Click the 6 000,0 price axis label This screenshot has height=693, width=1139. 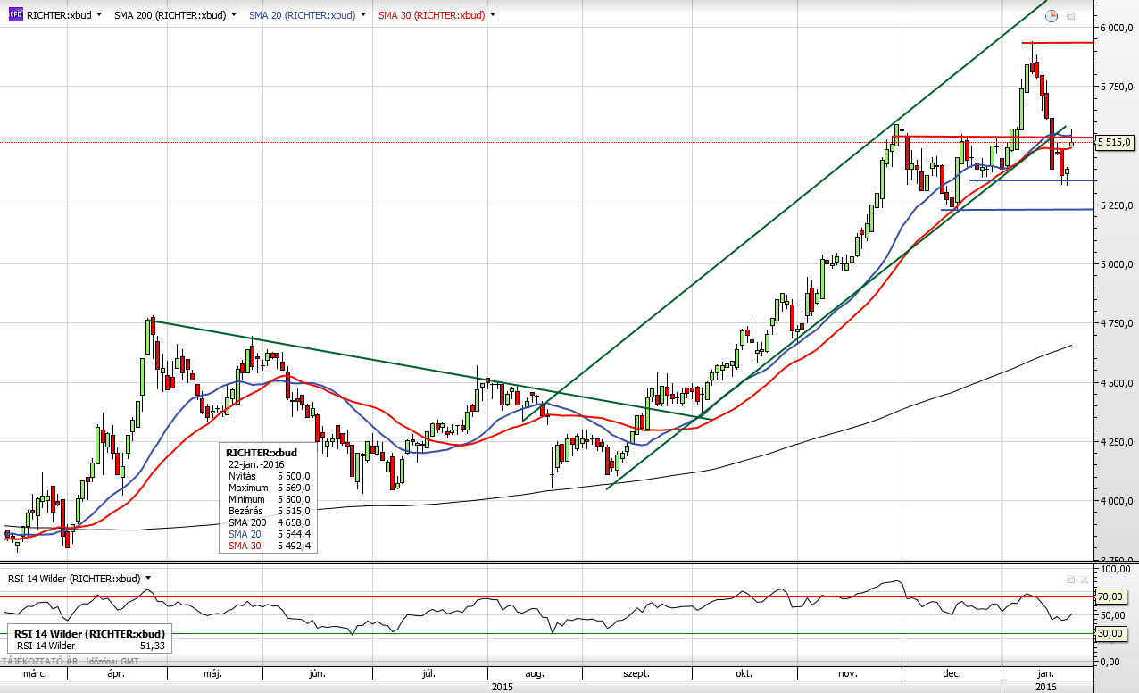(1115, 28)
